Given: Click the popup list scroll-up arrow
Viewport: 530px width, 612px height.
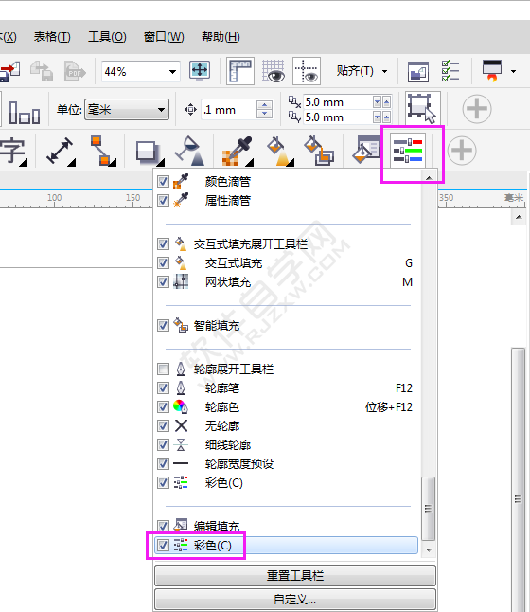Looking at the screenshot, I should (x=429, y=178).
